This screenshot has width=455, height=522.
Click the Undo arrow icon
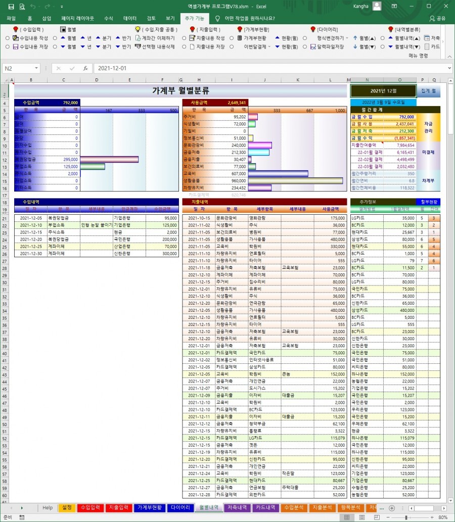(x=33, y=7)
